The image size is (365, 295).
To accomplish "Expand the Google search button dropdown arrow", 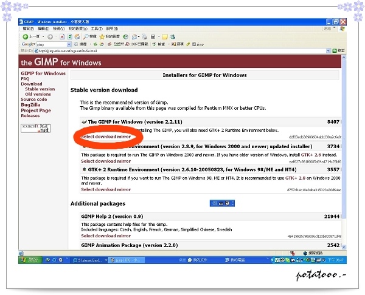I will [90, 44].
